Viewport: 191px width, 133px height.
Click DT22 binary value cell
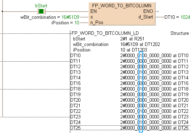tap(146, 111)
